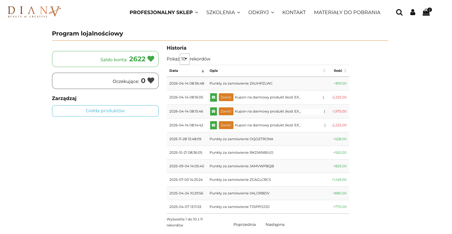Click green gift icon for 08:15:46 coupon
Viewport: 452px width, 234px height.
click(213, 111)
